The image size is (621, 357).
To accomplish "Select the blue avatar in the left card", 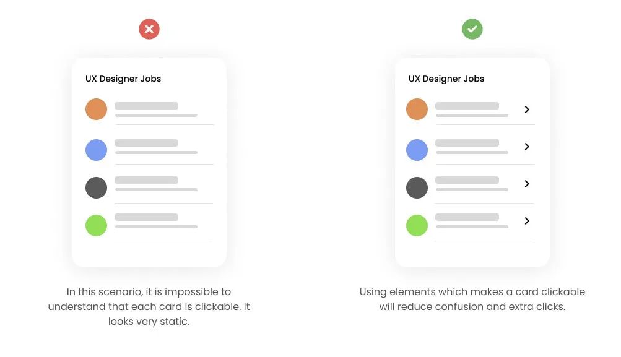I will click(x=96, y=150).
